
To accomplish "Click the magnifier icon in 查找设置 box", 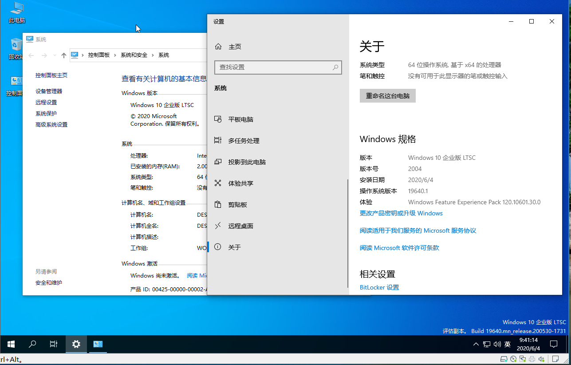I will (x=335, y=67).
